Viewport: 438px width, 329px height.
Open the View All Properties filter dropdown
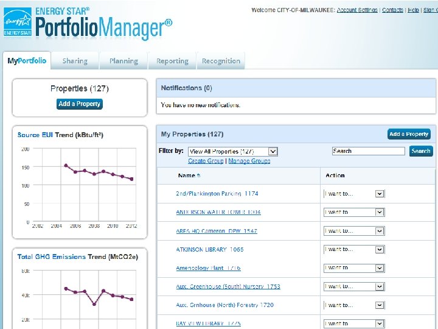click(232, 151)
